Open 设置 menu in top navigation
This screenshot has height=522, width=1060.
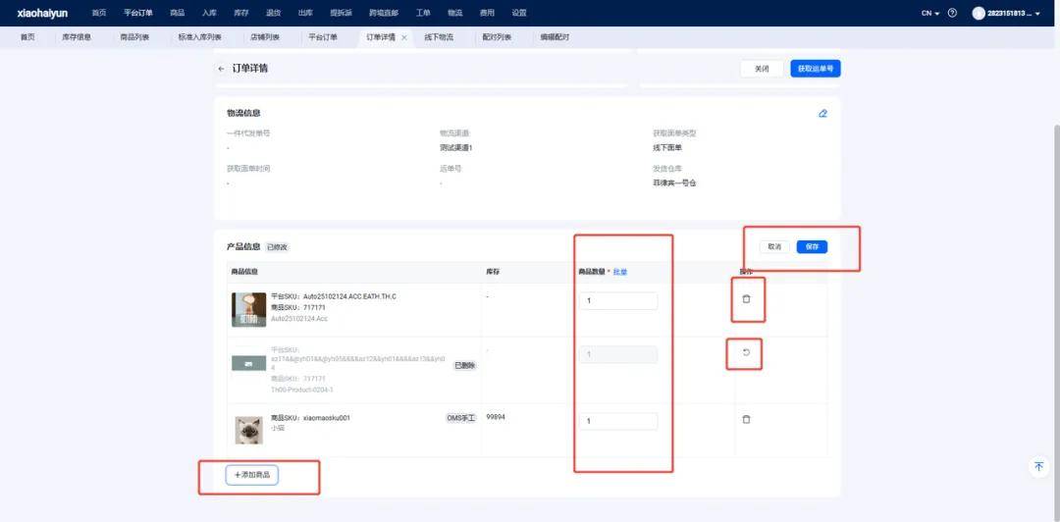tap(518, 13)
